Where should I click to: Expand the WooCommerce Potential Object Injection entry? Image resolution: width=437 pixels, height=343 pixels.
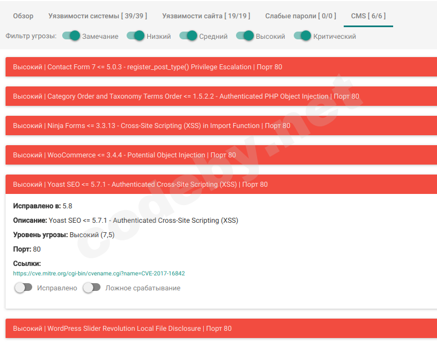(222, 155)
